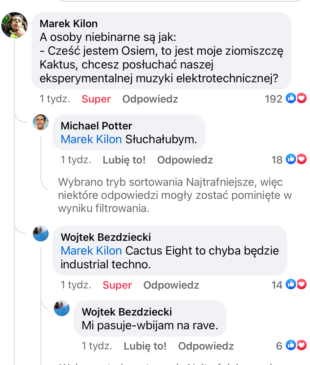Open the Marek Kilon author name
Viewport: 310px width, 365px height.
[69, 24]
